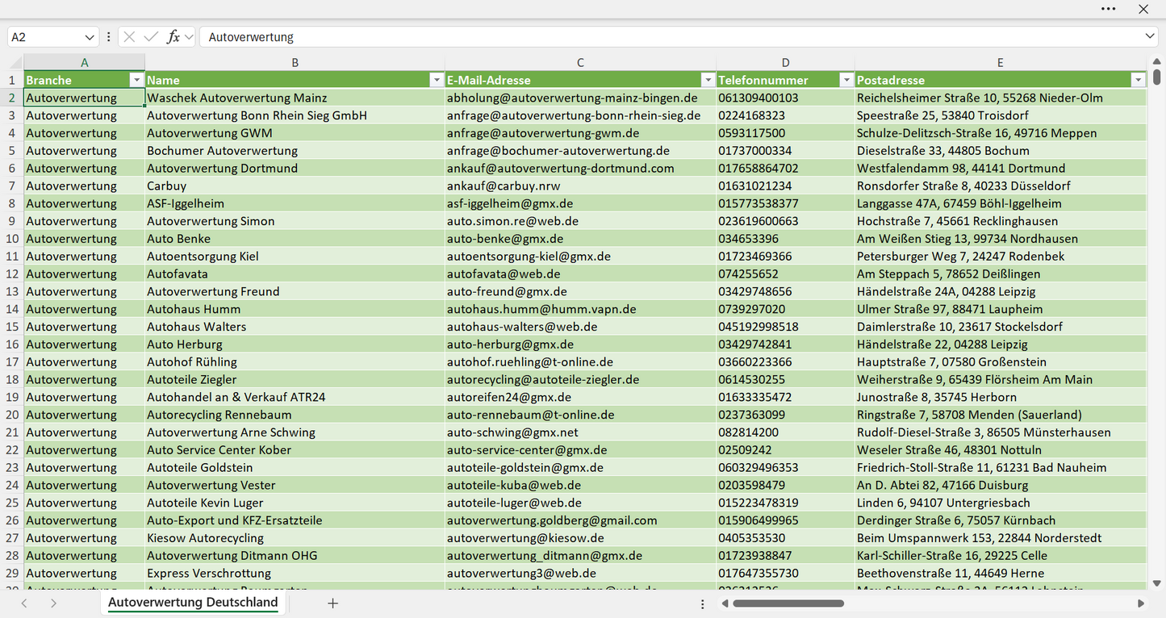Open the Branche column filter dropdown
Screen dimensions: 1166x618
pos(136,80)
